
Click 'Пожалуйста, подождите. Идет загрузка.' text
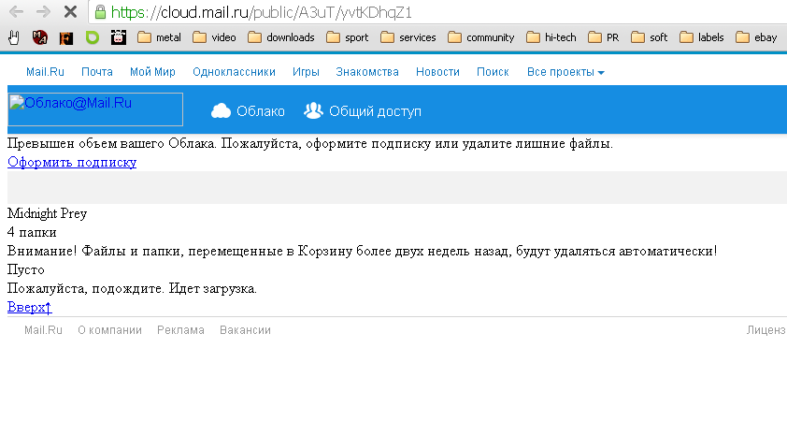point(132,289)
